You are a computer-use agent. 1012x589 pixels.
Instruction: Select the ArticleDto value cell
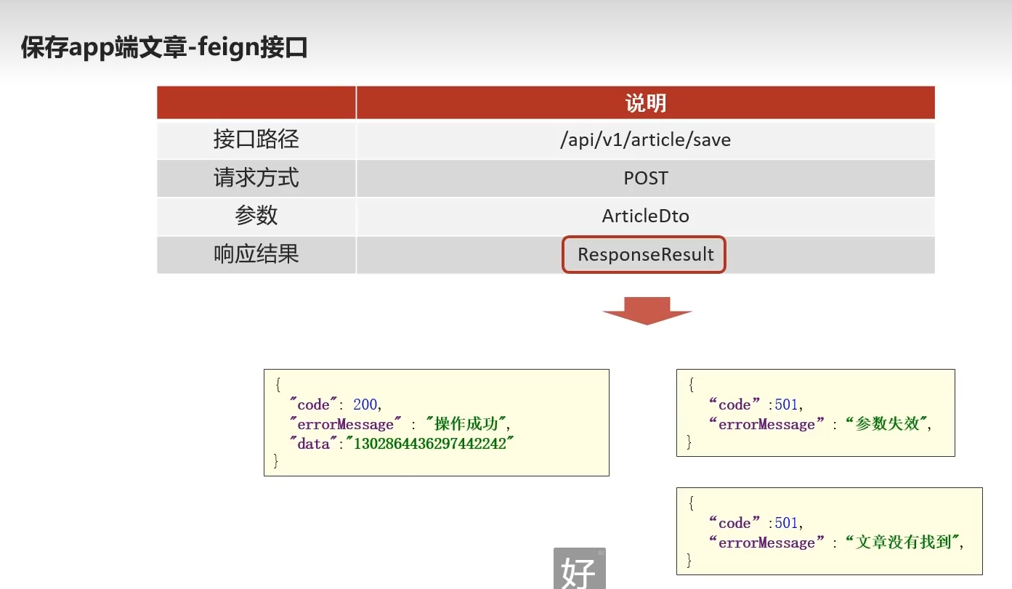(645, 216)
